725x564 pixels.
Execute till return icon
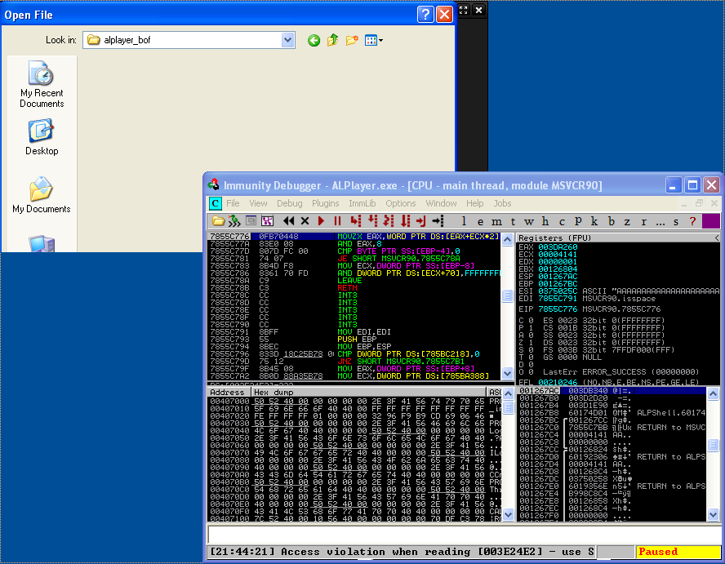point(420,221)
